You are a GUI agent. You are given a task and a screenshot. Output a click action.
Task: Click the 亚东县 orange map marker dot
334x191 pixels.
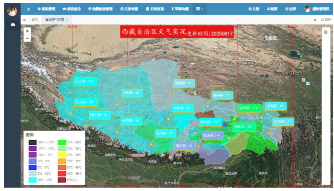point(170,157)
